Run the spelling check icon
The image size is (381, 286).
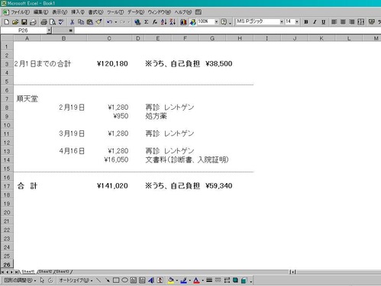pyautogui.click(x=61, y=22)
